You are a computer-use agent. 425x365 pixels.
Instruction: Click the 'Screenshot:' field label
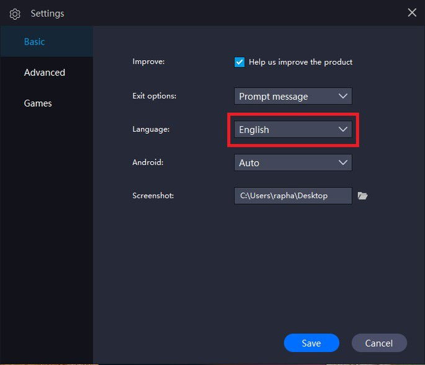tap(153, 196)
